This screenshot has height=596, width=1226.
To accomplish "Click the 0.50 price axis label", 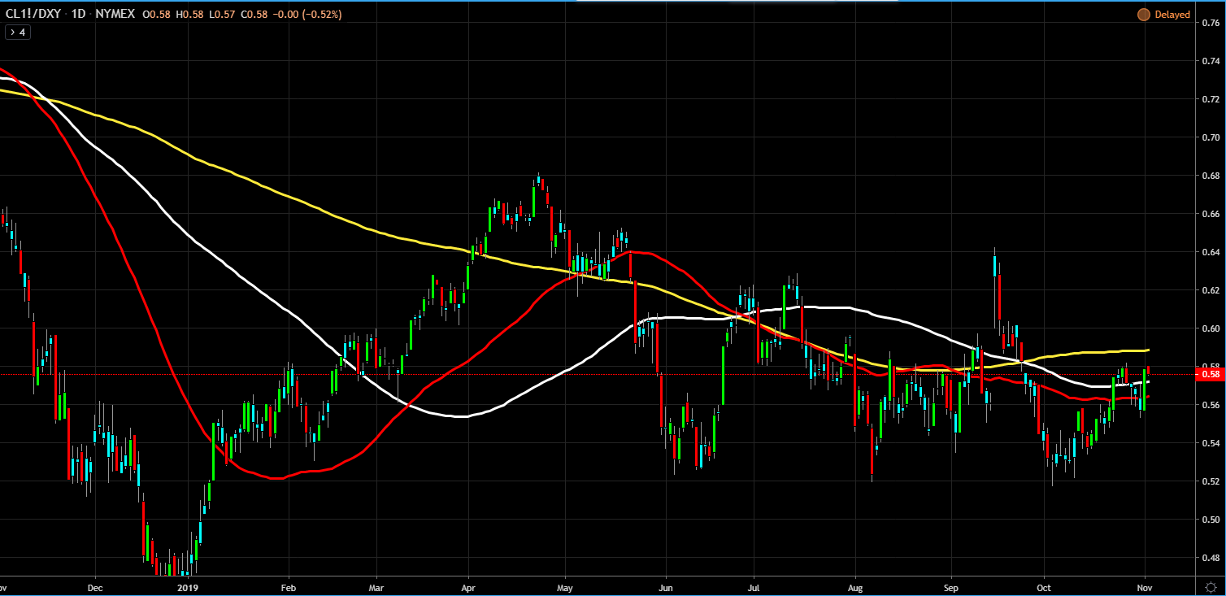I will pyautogui.click(x=1210, y=520).
